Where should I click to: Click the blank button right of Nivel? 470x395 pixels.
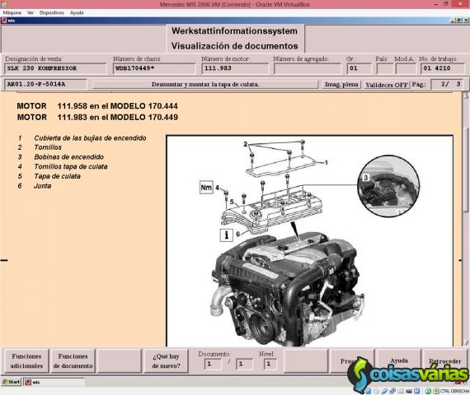click(x=306, y=361)
